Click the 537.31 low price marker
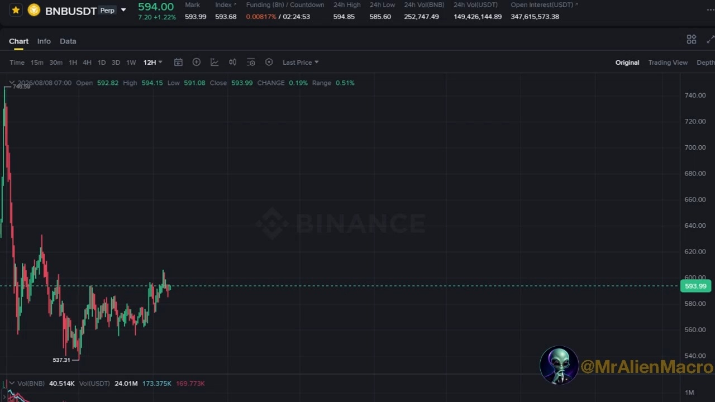The height and width of the screenshot is (402, 715). (61, 360)
